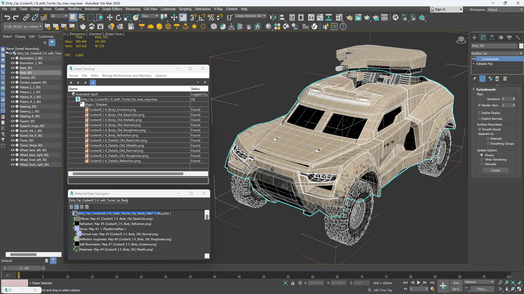This screenshot has height=294, width=524.
Task: Open the reference coordinate View dropdown
Action: click(150, 16)
